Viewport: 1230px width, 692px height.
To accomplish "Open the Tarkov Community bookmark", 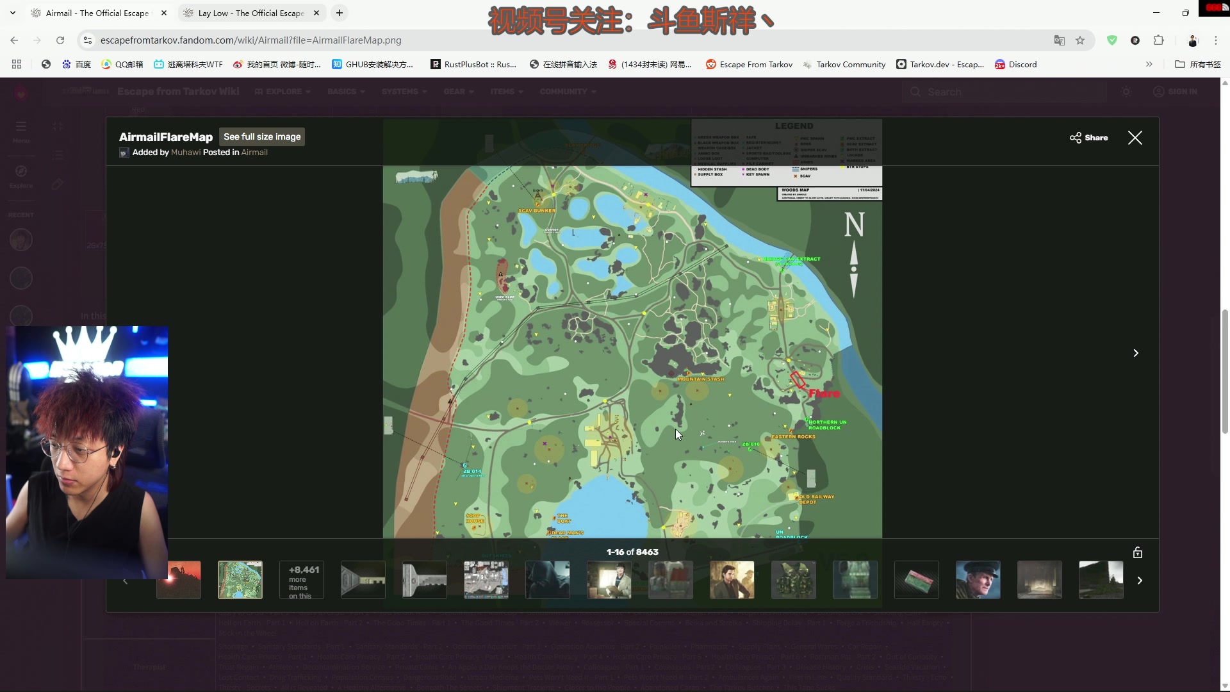I will 844,64.
